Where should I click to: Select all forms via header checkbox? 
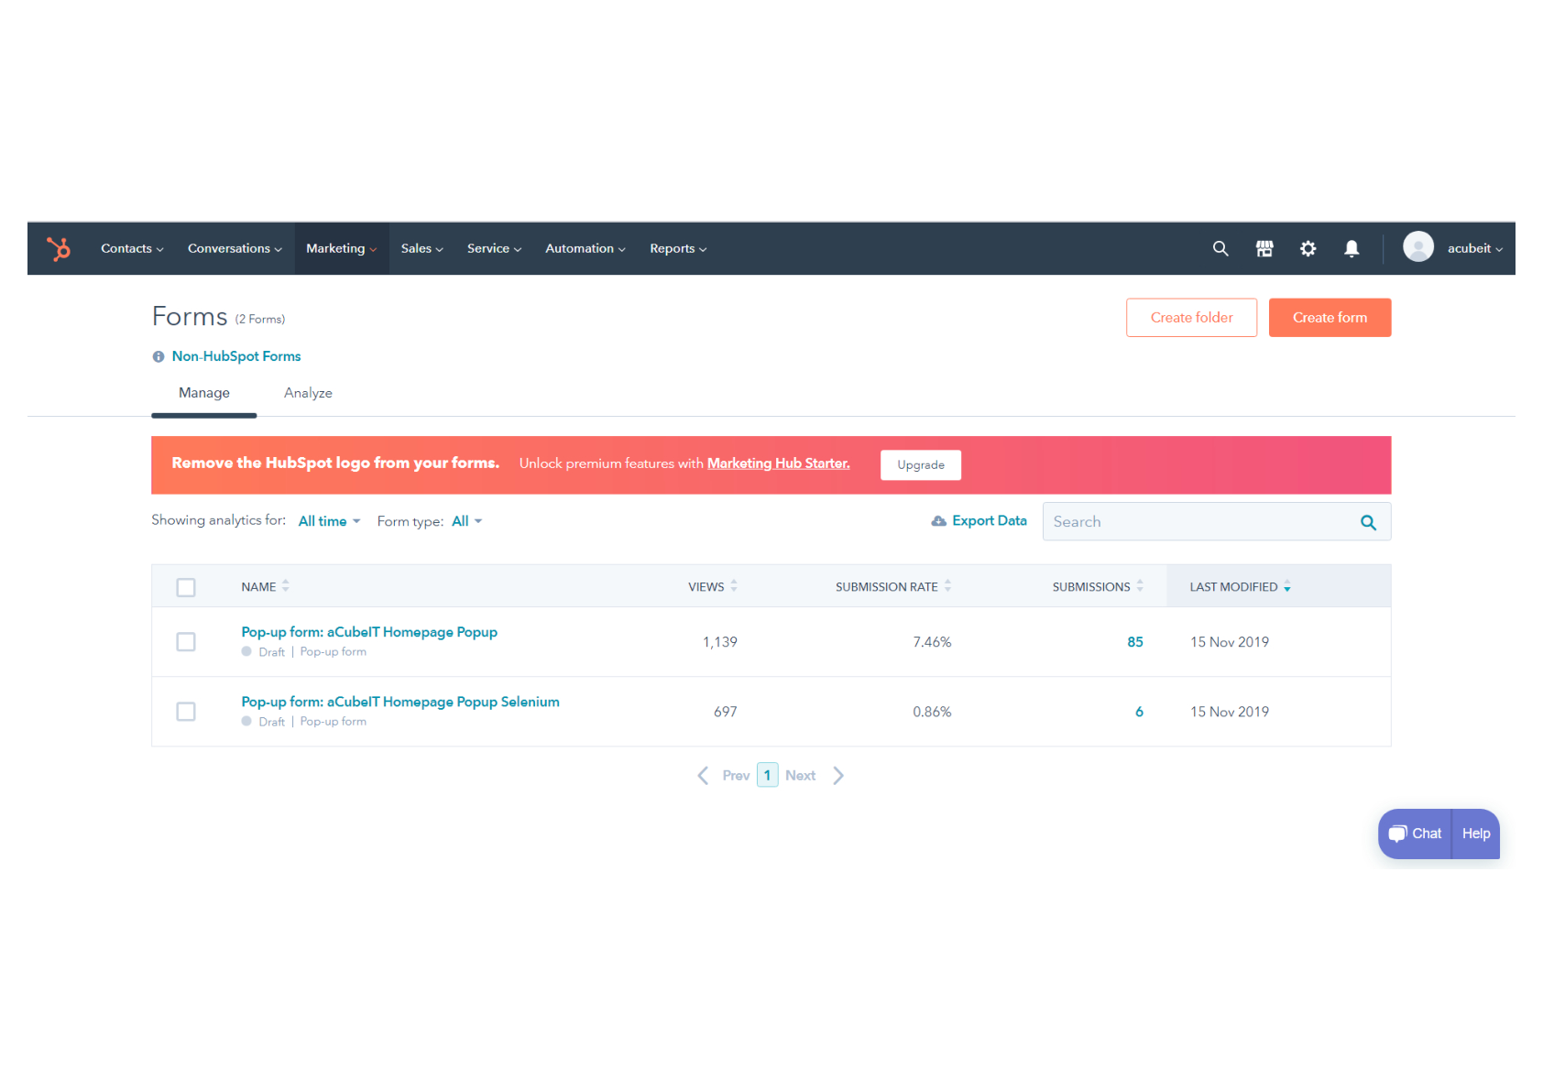point(186,586)
